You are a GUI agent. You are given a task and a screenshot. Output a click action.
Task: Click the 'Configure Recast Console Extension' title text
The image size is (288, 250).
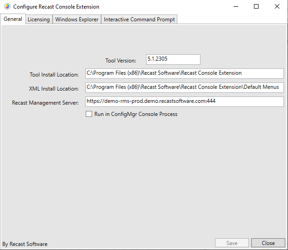click(x=56, y=7)
